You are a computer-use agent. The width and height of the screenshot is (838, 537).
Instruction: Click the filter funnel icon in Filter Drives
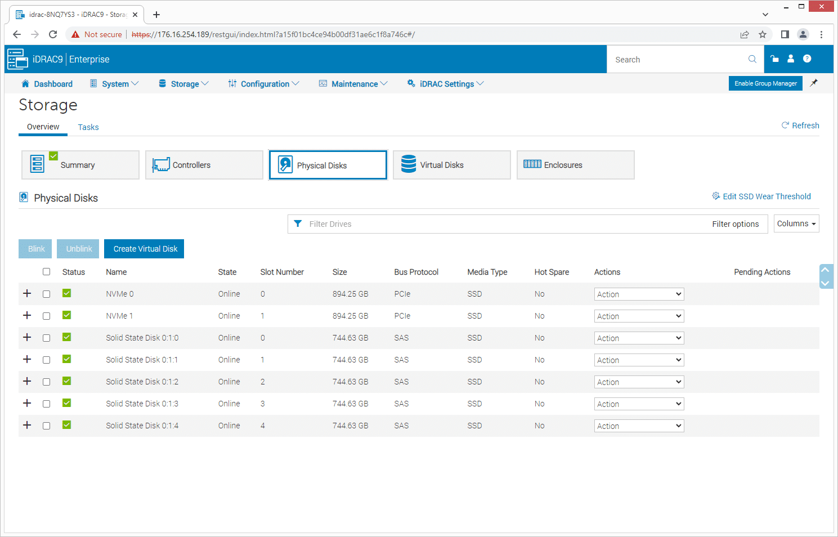click(x=298, y=223)
